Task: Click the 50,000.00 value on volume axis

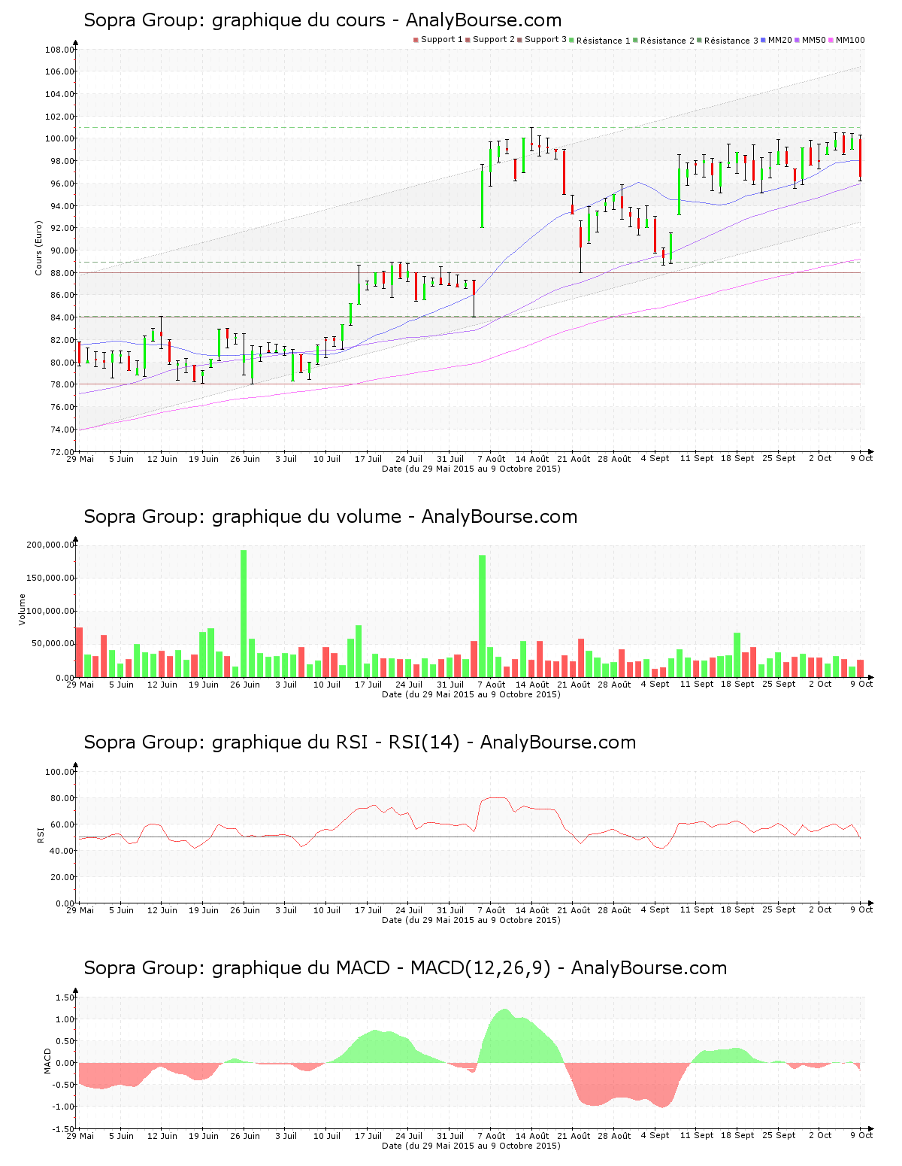Action: pyautogui.click(x=53, y=644)
